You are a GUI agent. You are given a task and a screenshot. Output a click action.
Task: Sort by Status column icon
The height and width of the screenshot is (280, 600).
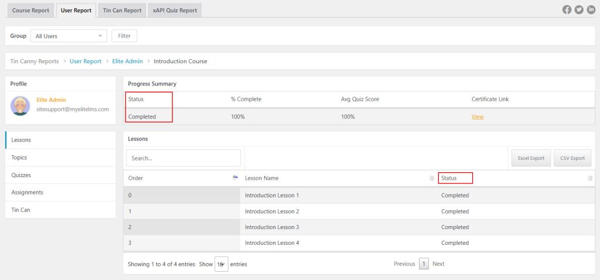click(589, 178)
